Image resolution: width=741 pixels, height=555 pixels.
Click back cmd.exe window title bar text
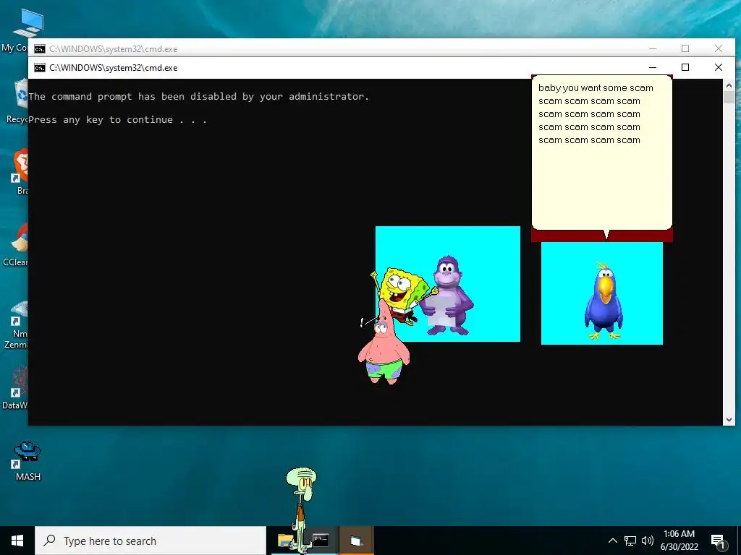point(114,49)
